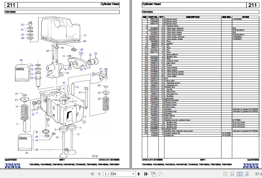
Task: Click callout number 37 for valve cover
Action: (85, 35)
